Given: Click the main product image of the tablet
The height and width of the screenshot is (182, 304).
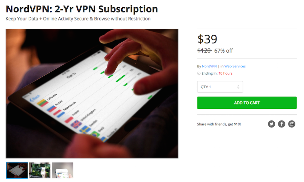Looking at the screenshot, I should 92,94.
